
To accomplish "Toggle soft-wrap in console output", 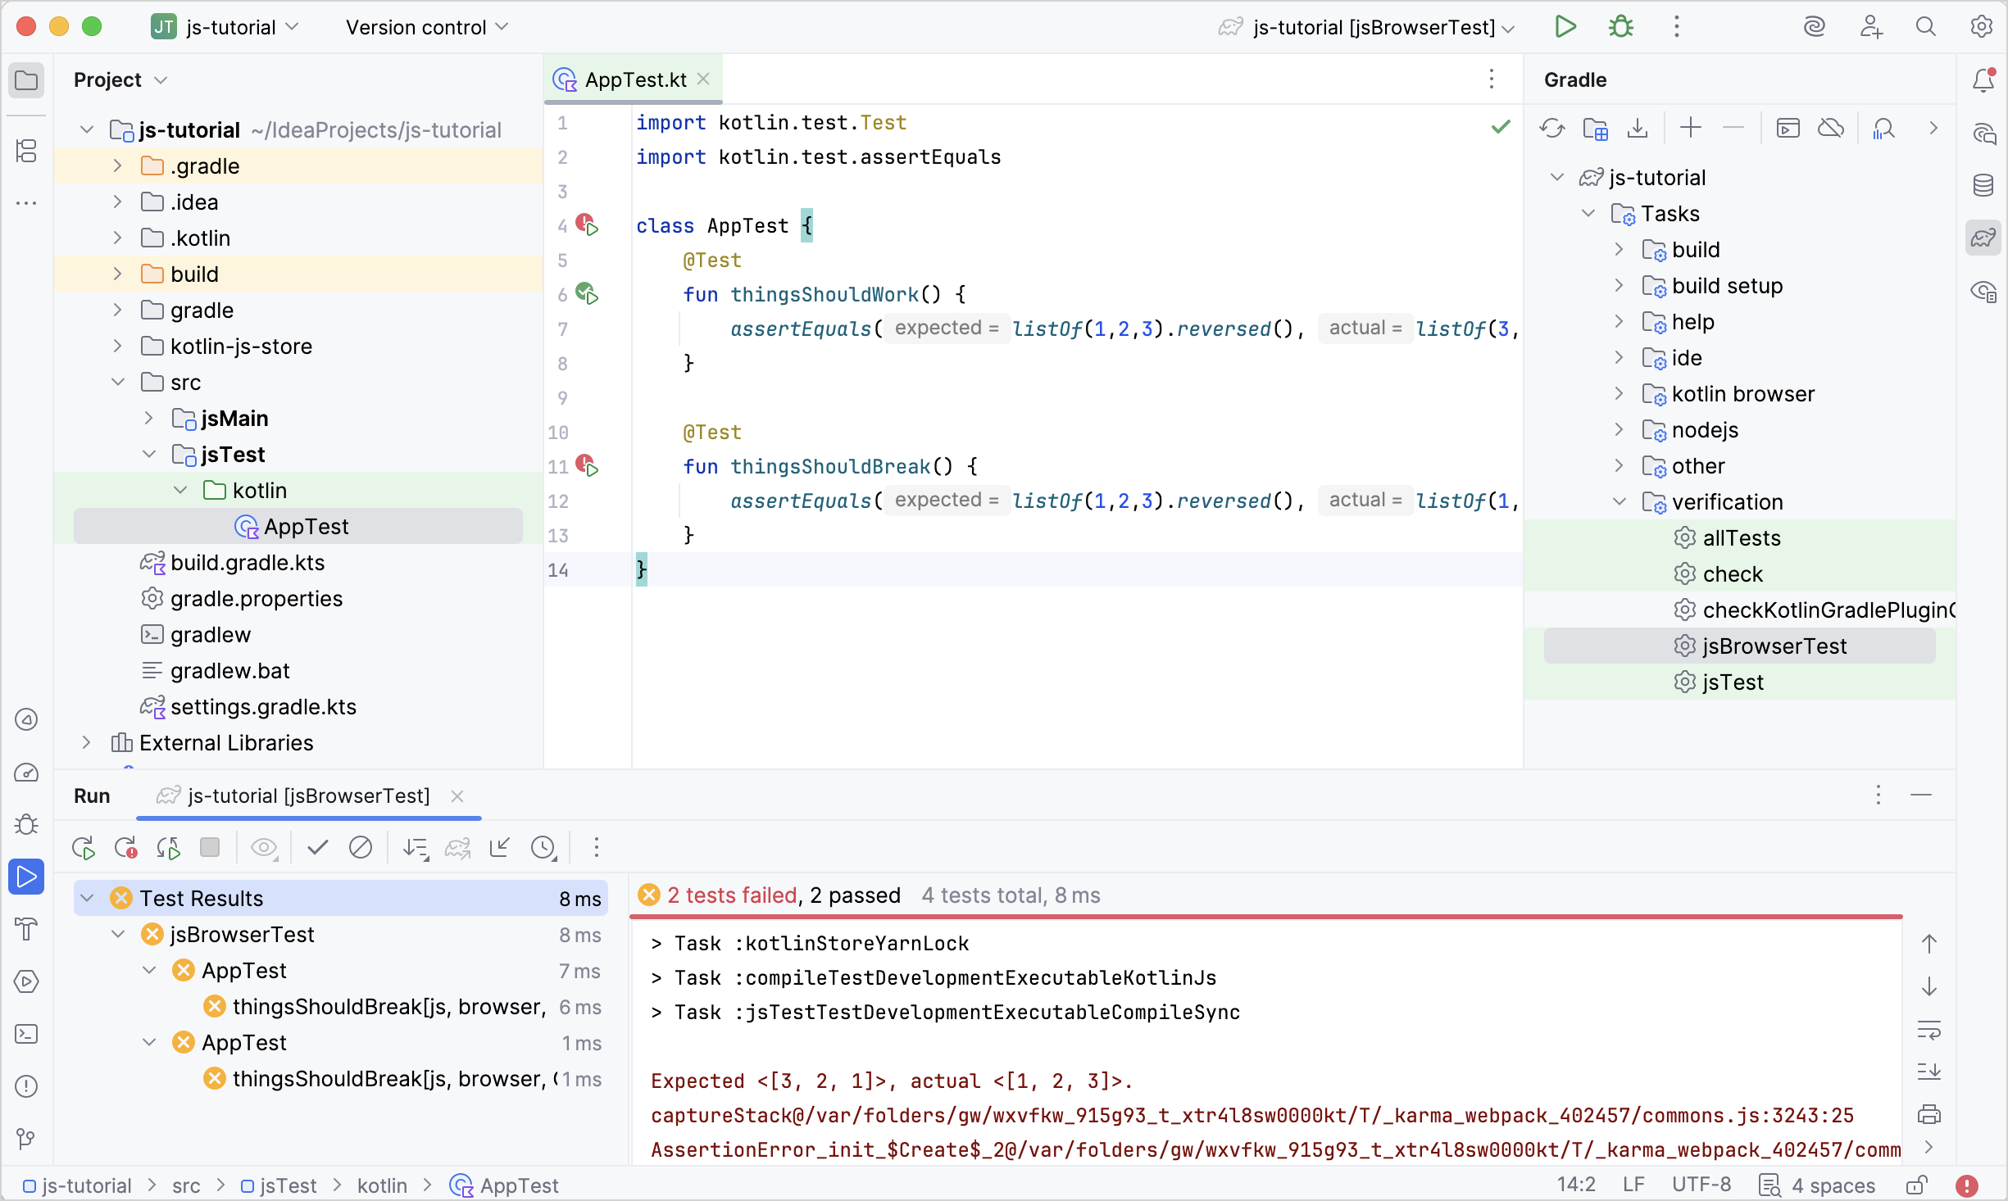I will pyautogui.click(x=1929, y=1029).
